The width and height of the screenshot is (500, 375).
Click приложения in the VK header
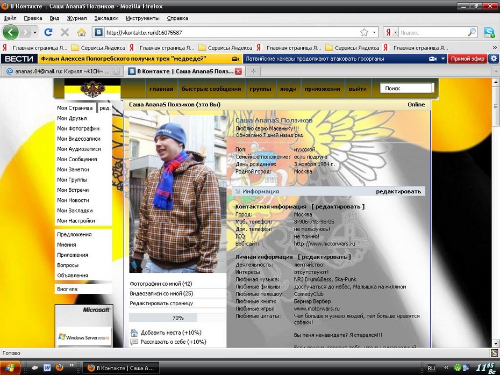[323, 89]
